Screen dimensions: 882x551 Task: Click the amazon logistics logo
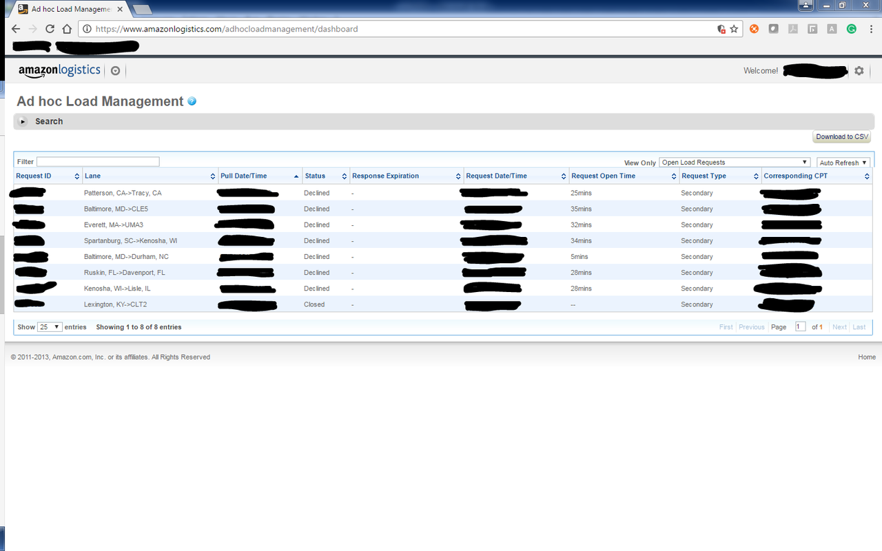59,70
